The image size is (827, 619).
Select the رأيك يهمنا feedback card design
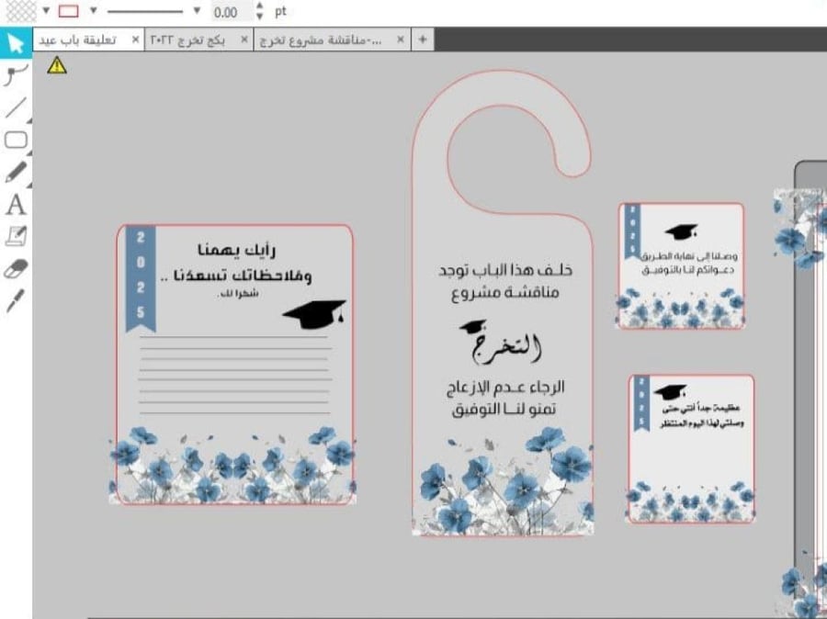(x=234, y=365)
